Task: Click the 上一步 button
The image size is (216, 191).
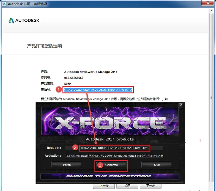Action: click(x=104, y=186)
